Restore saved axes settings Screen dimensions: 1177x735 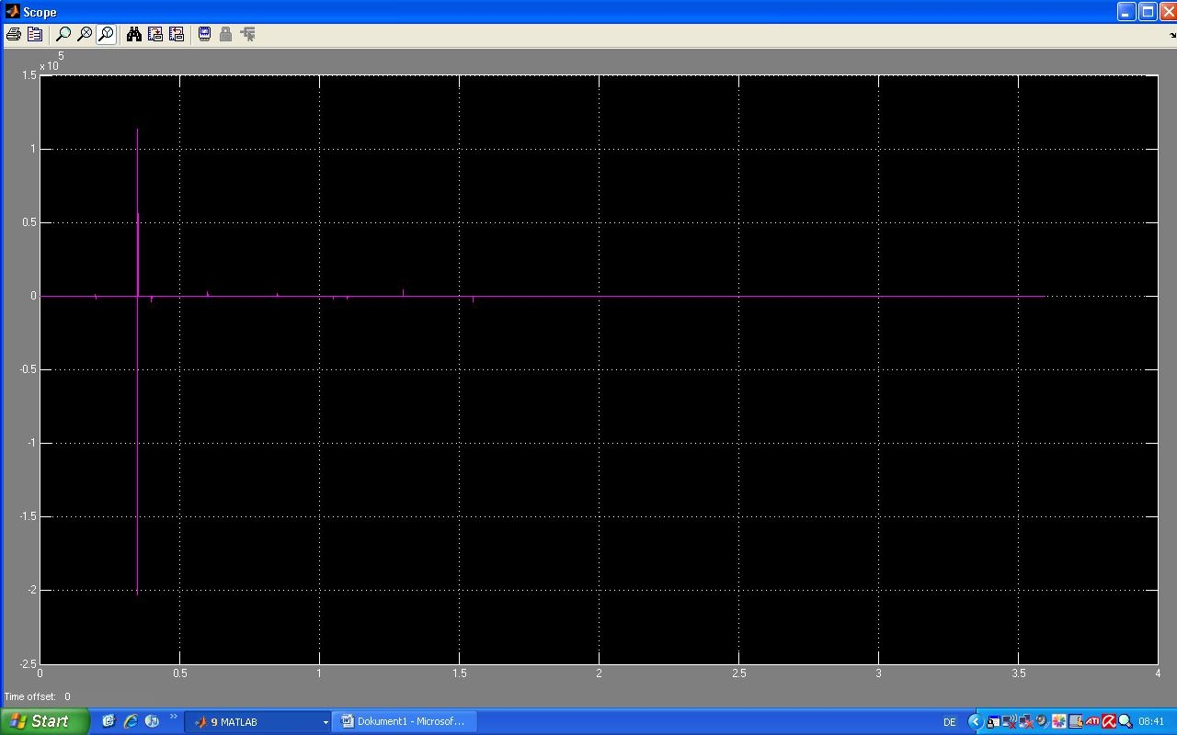pos(177,34)
